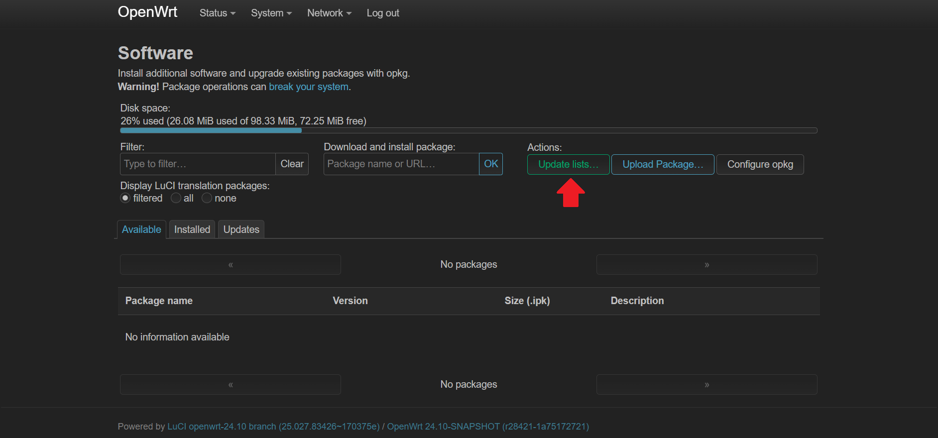Click the 'Size (.ipk)' column header
Image resolution: width=938 pixels, height=438 pixels.
pos(527,301)
